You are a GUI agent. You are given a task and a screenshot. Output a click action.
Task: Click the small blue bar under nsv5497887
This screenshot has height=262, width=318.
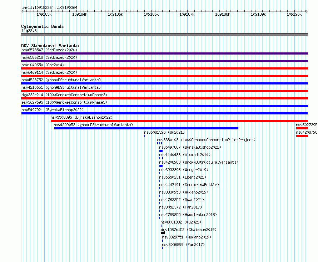161,151
